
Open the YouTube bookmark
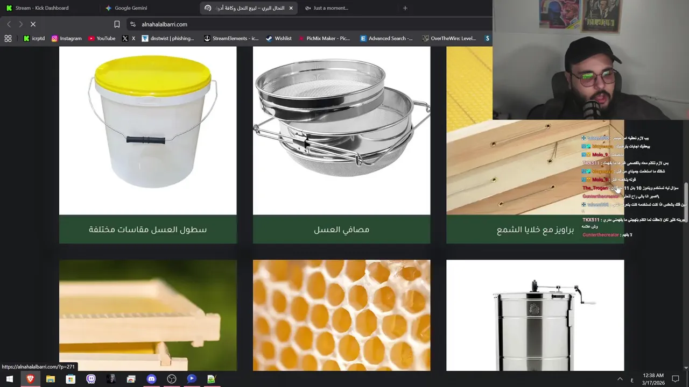(102, 38)
